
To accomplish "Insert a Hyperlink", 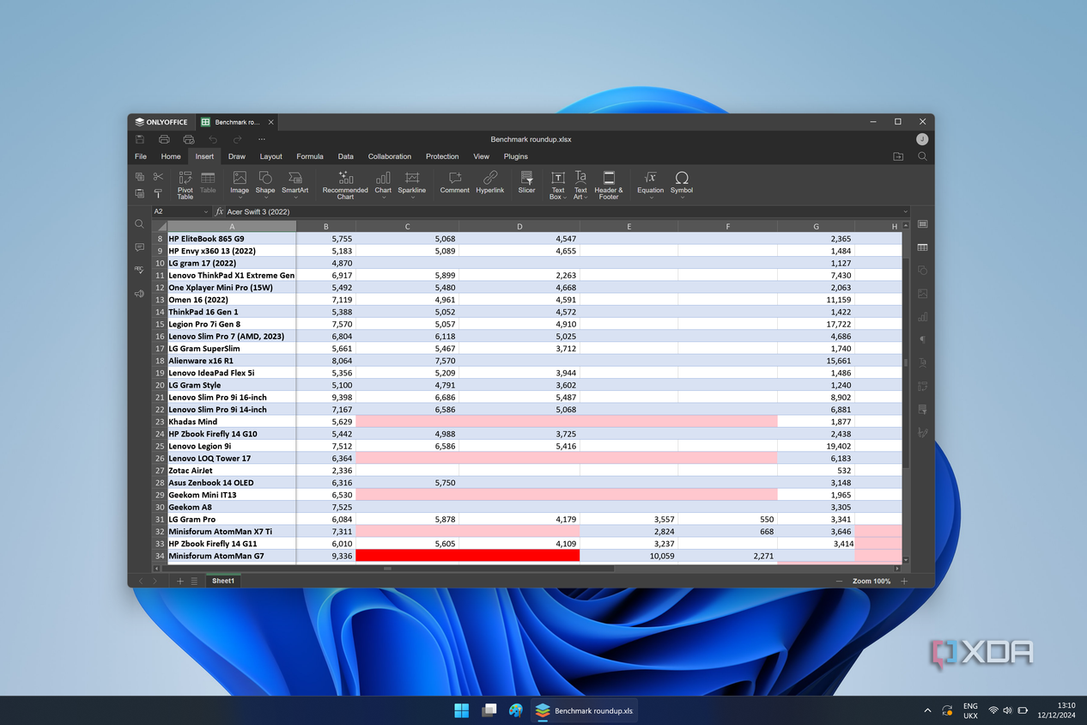I will 490,182.
